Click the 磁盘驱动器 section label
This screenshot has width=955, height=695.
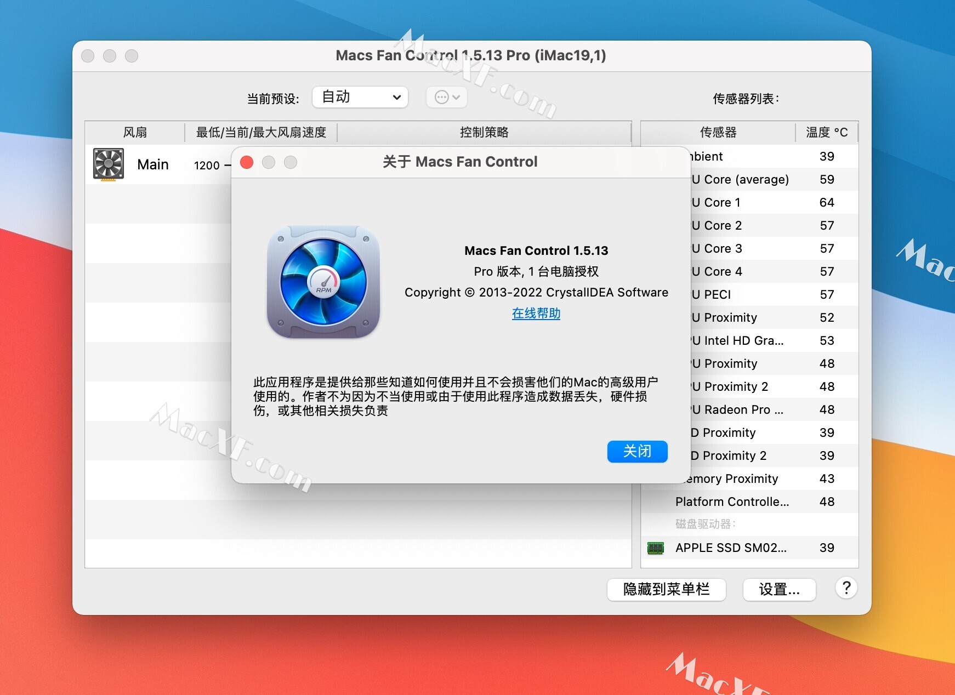(706, 524)
